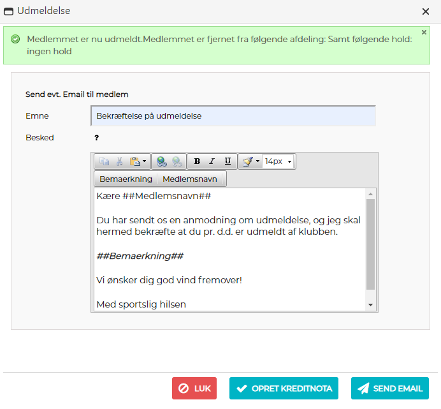Toggle underline formatting
441x409 pixels.
pyautogui.click(x=228, y=161)
